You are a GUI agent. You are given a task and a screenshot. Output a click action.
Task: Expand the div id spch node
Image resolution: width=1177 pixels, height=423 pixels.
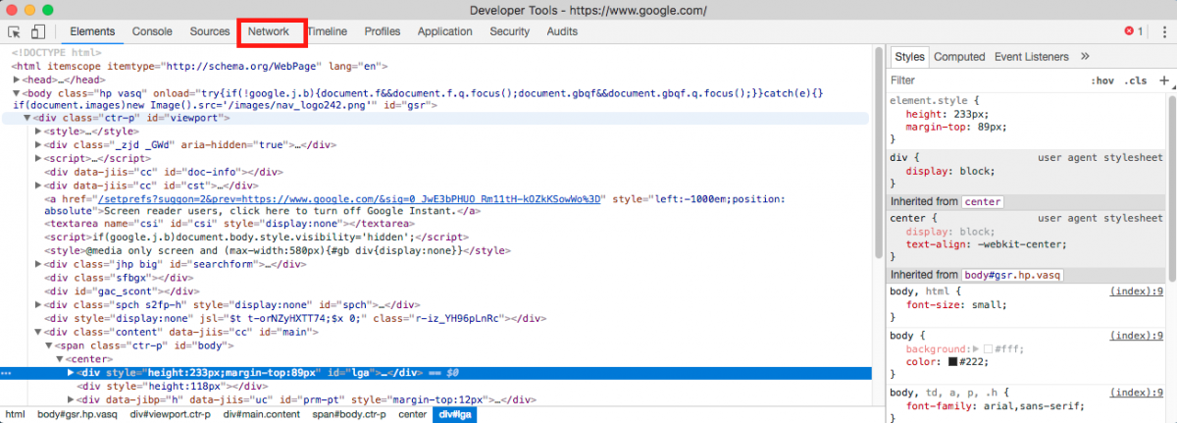pyautogui.click(x=38, y=304)
